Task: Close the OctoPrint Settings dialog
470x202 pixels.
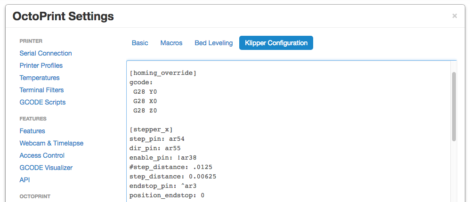Action: 454,16
